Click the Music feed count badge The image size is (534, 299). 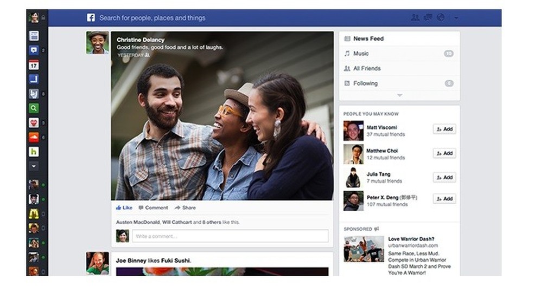[449, 54]
